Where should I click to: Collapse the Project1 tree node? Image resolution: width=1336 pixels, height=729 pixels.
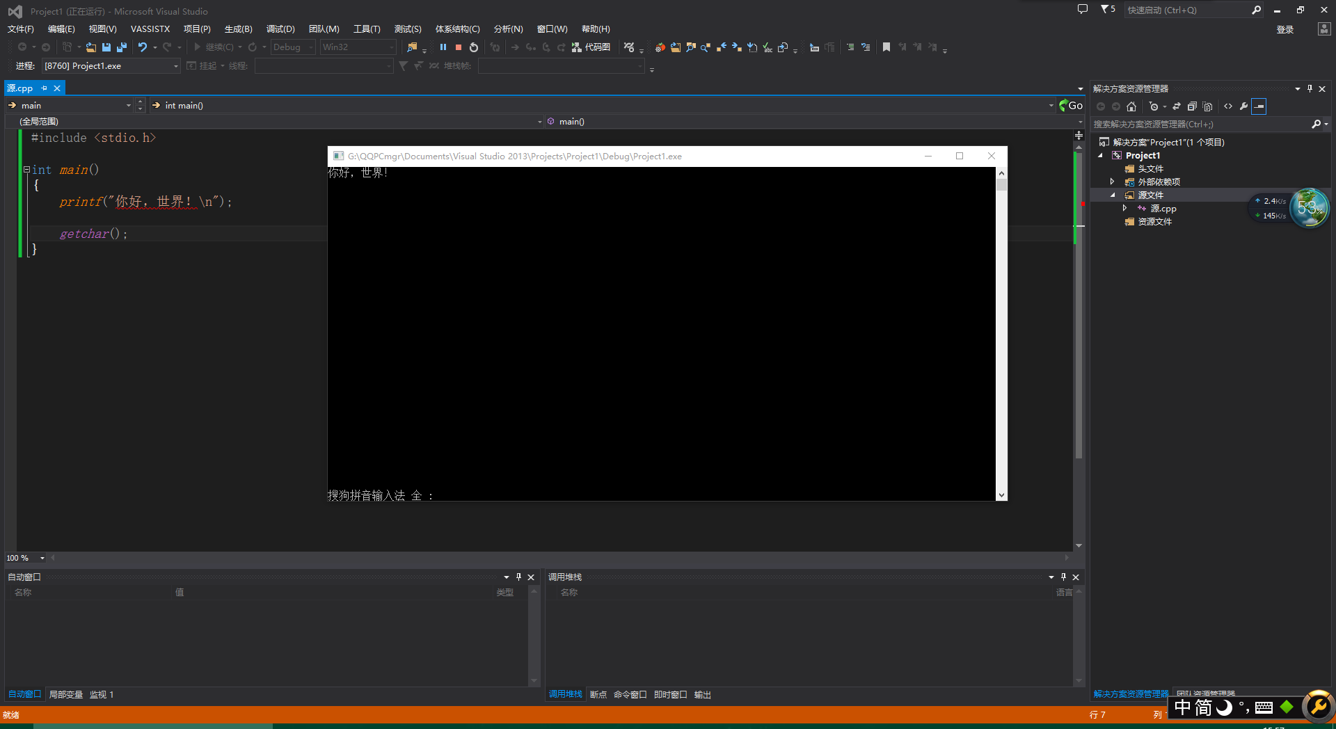(x=1101, y=156)
